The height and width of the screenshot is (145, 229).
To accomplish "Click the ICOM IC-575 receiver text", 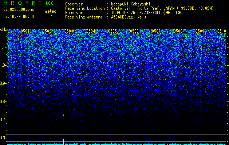I will pos(146,13).
